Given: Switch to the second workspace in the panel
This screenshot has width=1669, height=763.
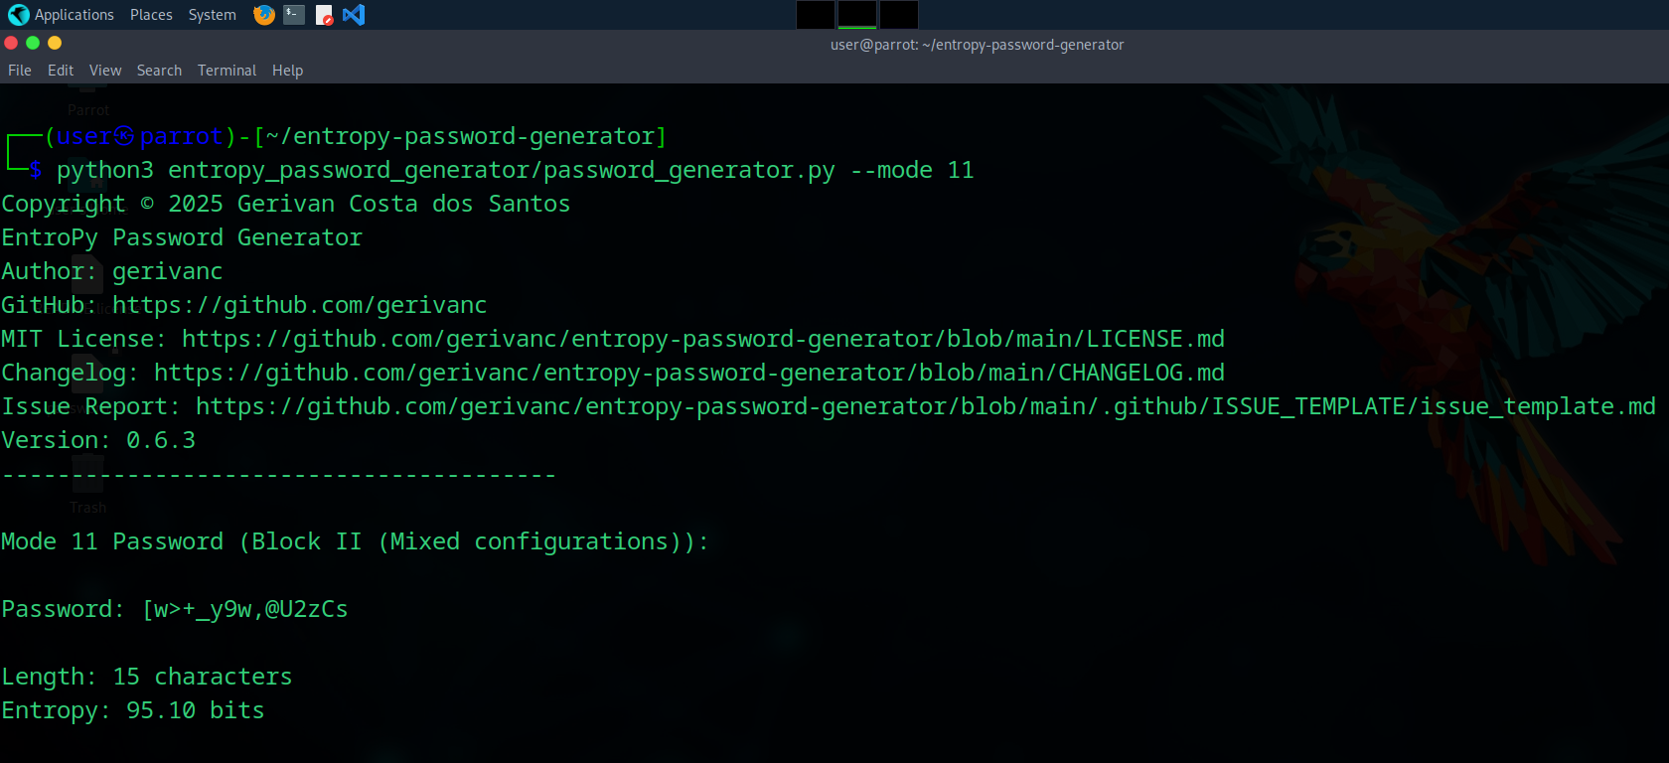Looking at the screenshot, I should 857,15.
